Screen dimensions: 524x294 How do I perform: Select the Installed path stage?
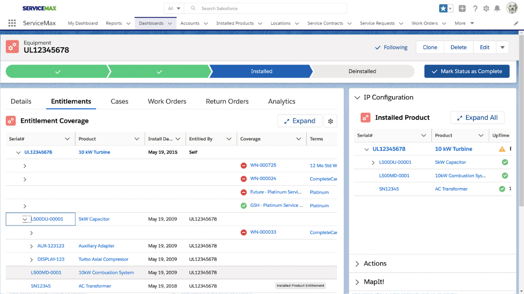[x=261, y=71]
